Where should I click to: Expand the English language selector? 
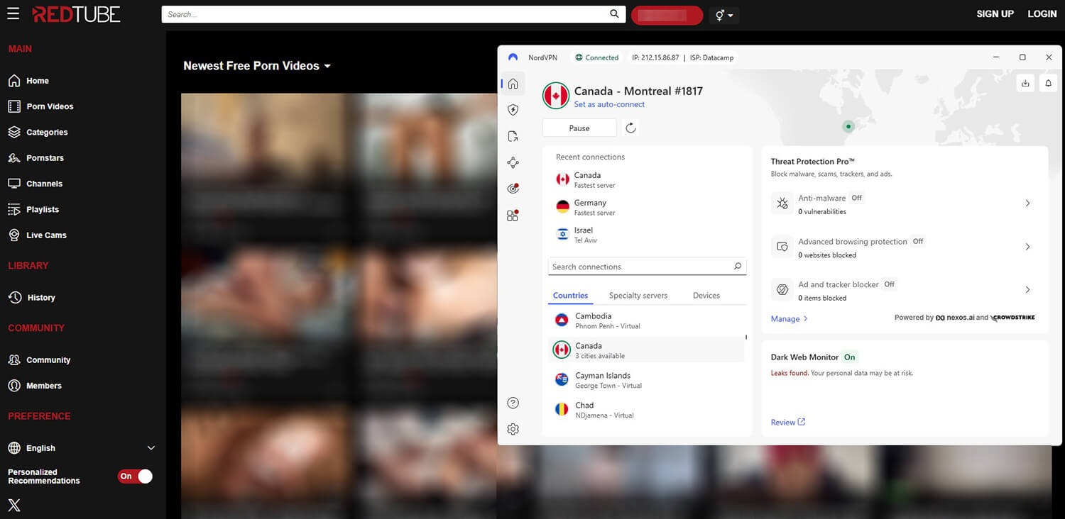click(x=151, y=447)
